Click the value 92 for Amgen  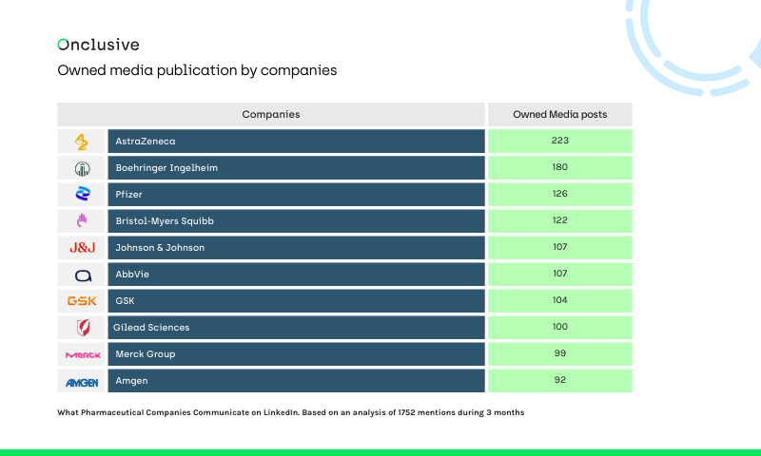560,380
